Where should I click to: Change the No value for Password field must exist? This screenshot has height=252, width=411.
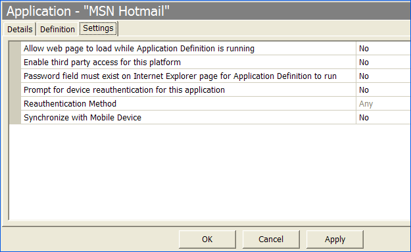(x=383, y=76)
